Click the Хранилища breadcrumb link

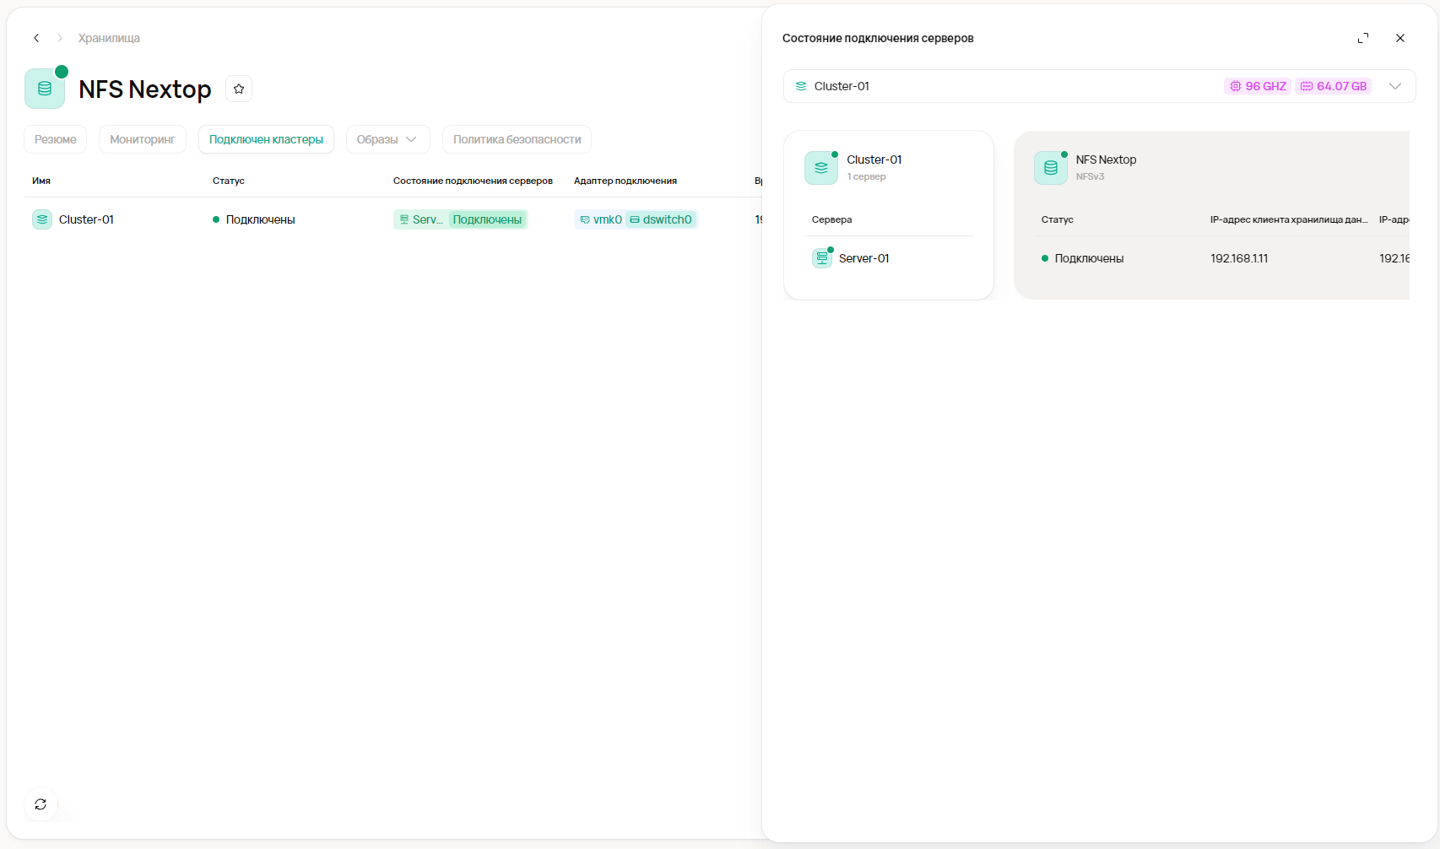[x=109, y=38]
